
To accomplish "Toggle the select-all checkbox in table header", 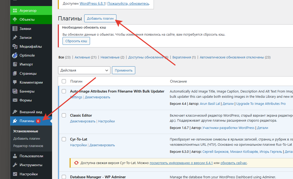I will tap(64, 81).
